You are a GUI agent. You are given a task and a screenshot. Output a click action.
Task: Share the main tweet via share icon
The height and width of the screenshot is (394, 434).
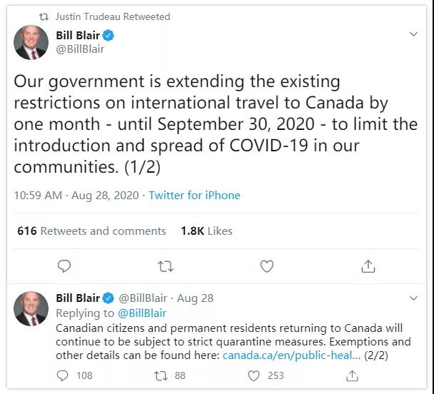(x=368, y=266)
